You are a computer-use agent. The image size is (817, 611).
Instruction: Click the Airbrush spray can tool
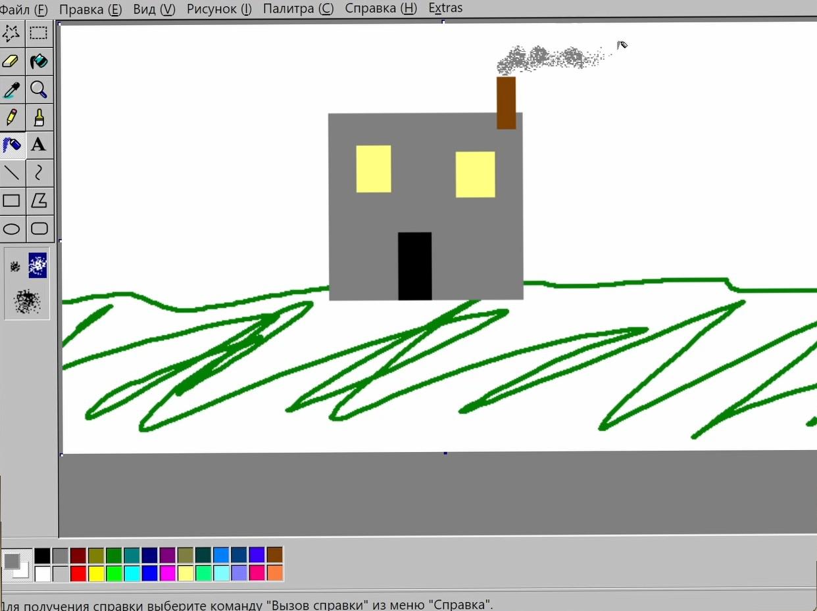pyautogui.click(x=12, y=145)
